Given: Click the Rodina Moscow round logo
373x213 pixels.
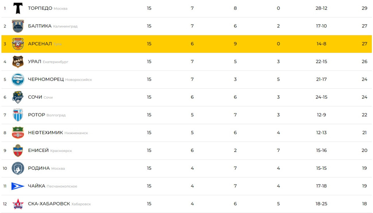Looking at the screenshot, I should (x=18, y=168).
